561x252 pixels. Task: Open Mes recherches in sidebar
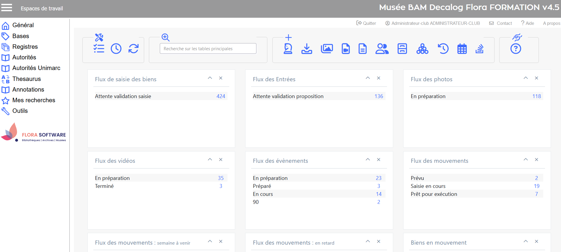(x=34, y=100)
